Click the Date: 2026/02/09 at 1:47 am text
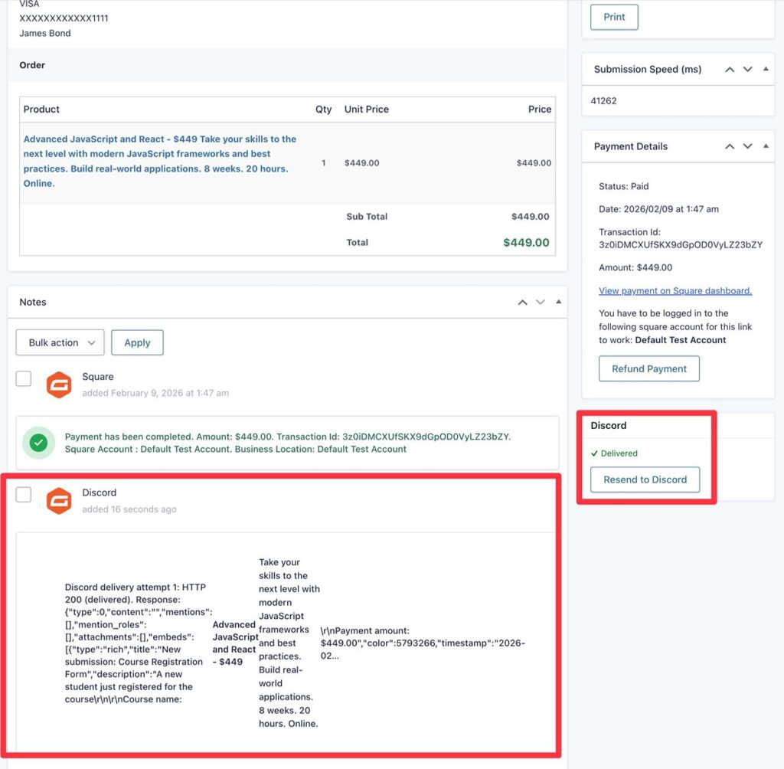 click(x=658, y=209)
